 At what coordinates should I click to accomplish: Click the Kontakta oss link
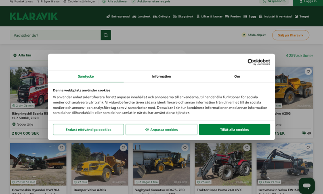[x=21, y=2]
